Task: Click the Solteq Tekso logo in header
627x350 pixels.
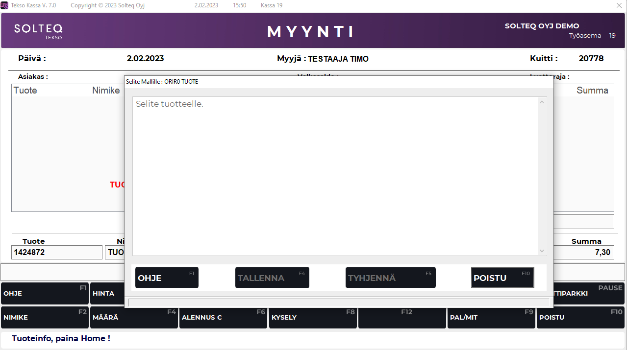Action: 38,31
